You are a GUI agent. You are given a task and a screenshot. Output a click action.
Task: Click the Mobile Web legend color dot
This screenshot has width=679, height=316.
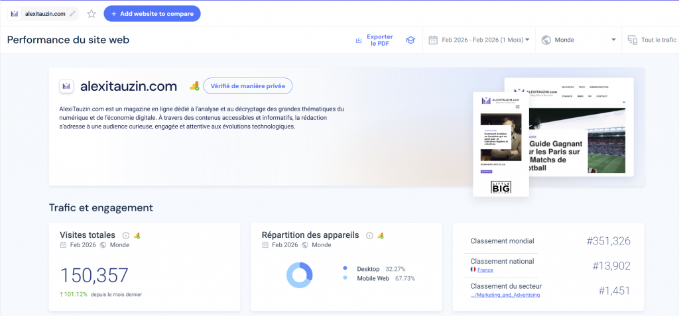345,278
